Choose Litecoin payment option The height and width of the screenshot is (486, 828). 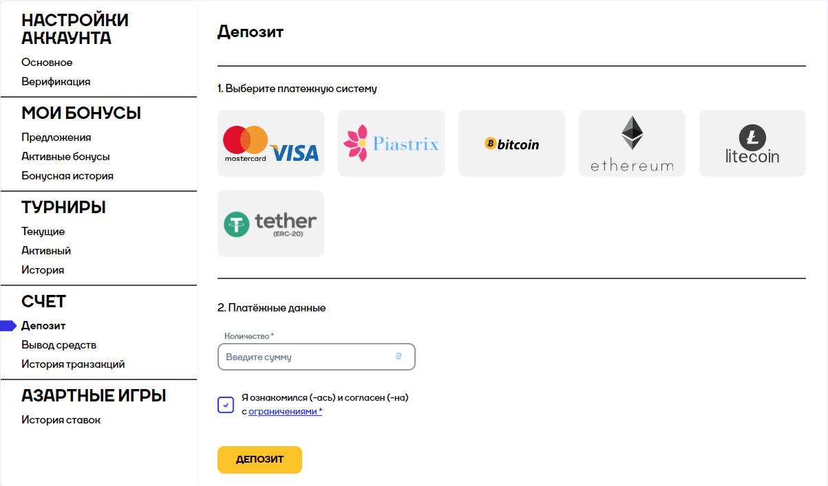coord(752,144)
